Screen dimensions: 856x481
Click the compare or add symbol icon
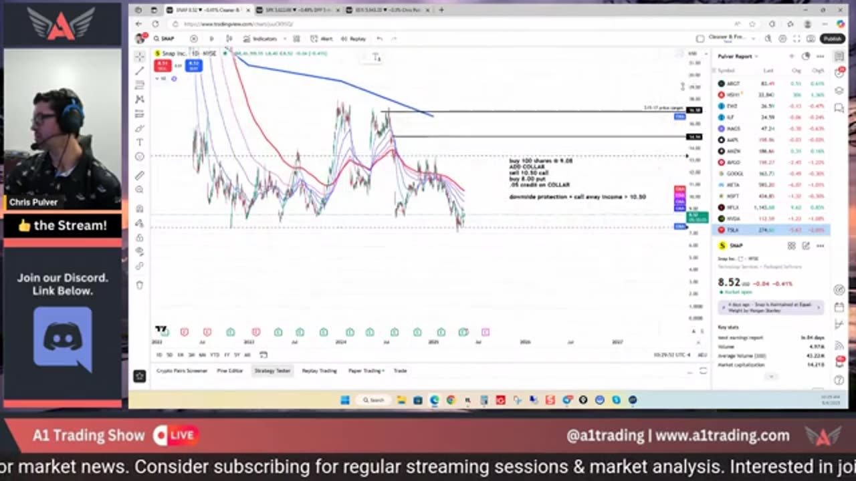coord(194,39)
